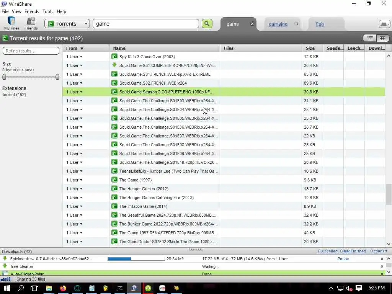Filter by the torrent (192) extension
The image size is (392, 294).
(x=14, y=95)
